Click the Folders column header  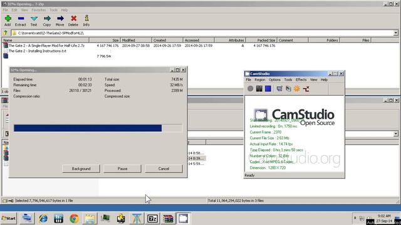(324, 40)
